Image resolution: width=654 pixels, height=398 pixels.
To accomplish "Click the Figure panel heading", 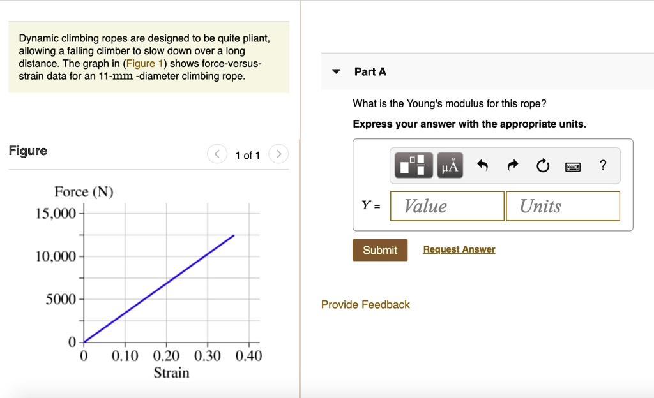I will click(28, 151).
